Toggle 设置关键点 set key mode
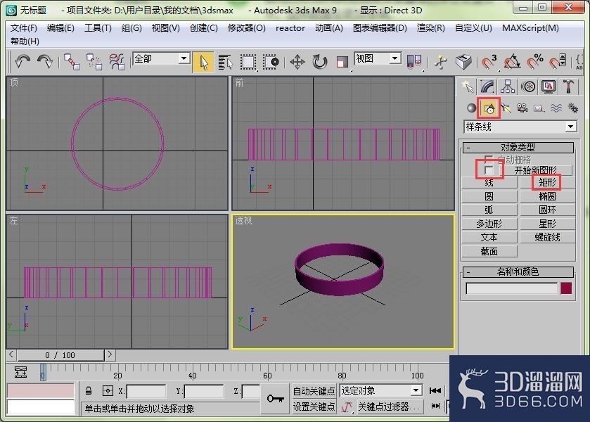 tap(314, 407)
